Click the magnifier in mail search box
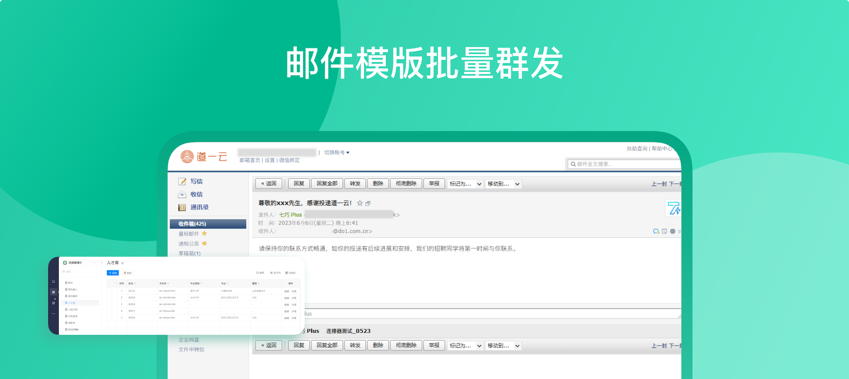 tap(573, 164)
